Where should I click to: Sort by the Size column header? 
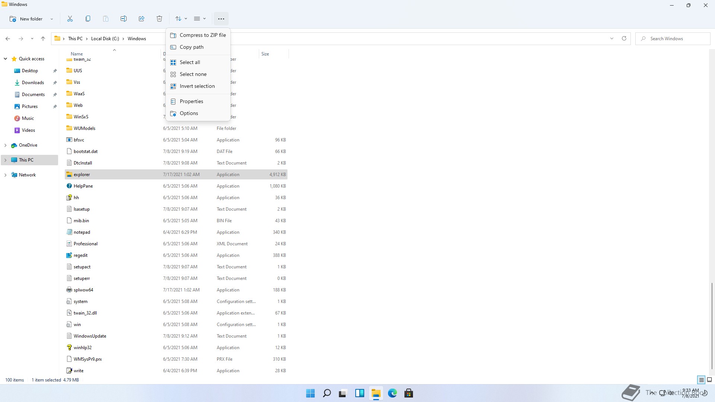point(265,54)
